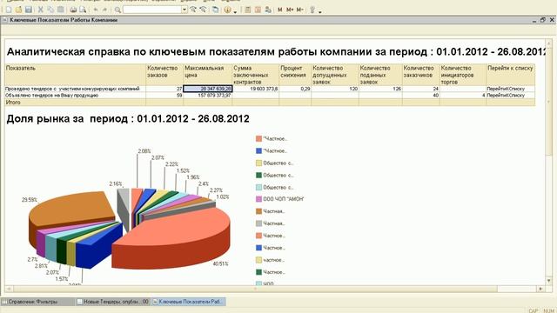Click the 'Сумма заключенных контрактов' column header
557x313 pixels.
[x=256, y=75]
